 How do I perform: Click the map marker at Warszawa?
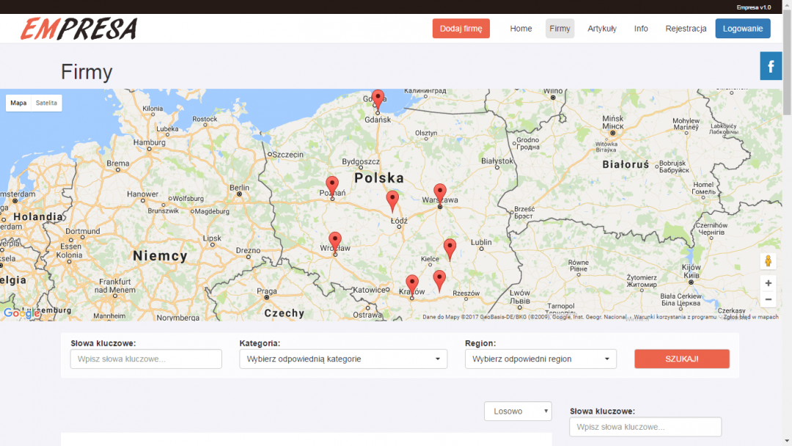pos(439,192)
